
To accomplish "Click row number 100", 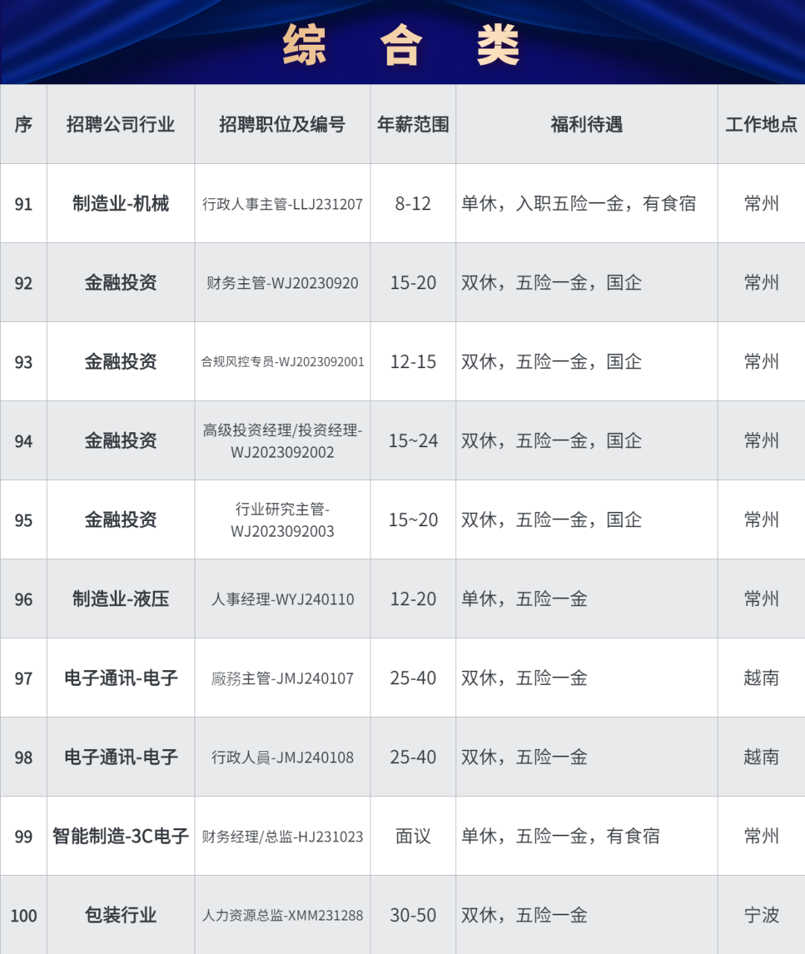I will coord(24,915).
